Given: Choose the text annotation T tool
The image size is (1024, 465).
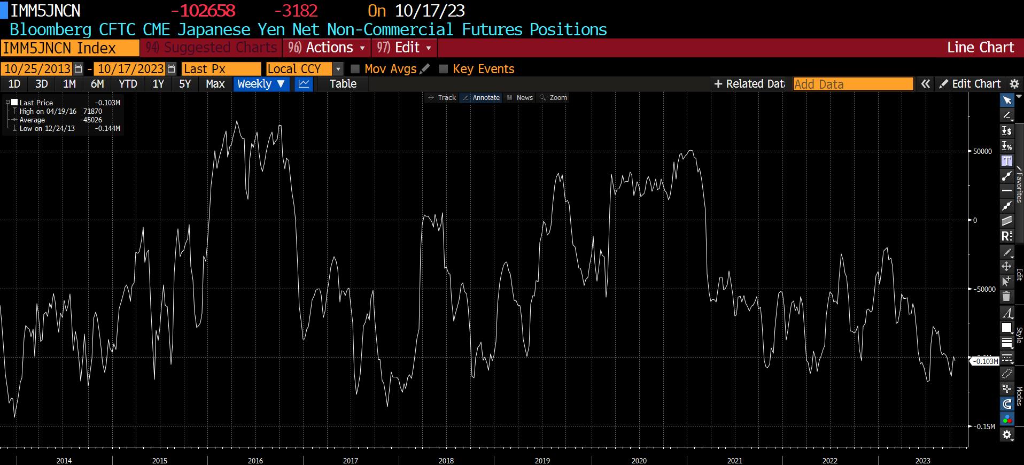Looking at the screenshot, I should tap(1007, 161).
